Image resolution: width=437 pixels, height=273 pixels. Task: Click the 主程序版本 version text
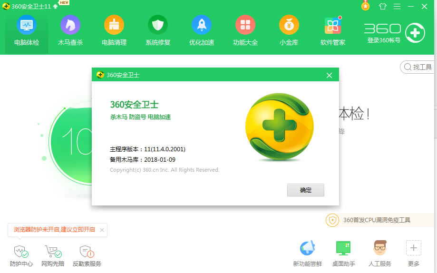pyautogui.click(x=147, y=149)
